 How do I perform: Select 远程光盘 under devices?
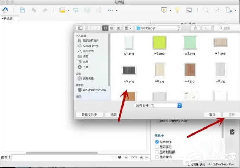tap(86, 79)
